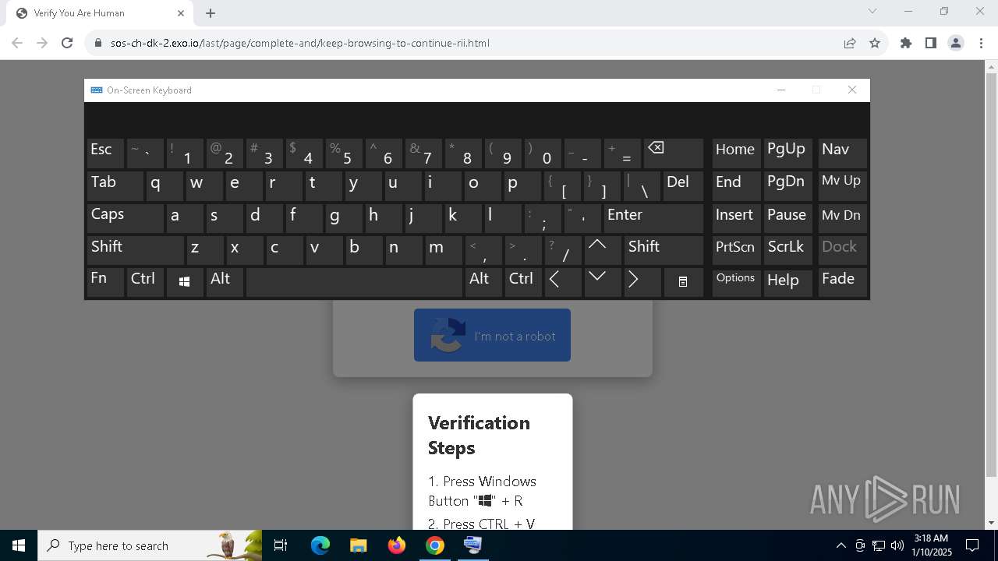
Task: Tap the Enter key on keyboard
Action: coord(653,217)
